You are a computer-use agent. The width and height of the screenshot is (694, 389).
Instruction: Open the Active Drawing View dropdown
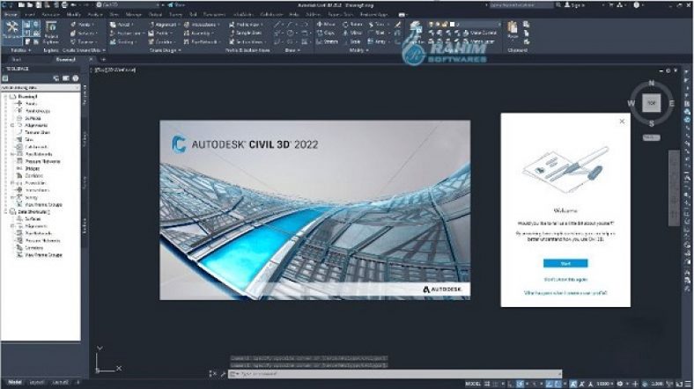coord(41,87)
